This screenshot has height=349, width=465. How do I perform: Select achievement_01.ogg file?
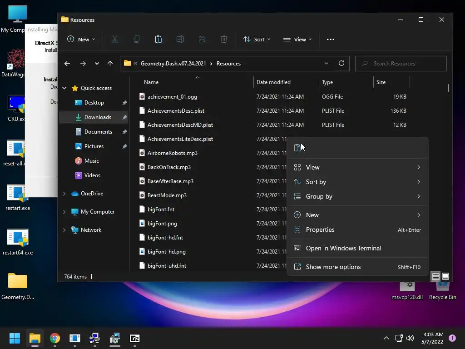point(172,97)
